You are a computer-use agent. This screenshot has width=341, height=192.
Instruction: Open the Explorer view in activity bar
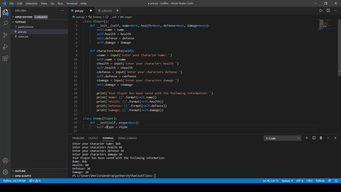pyautogui.click(x=5, y=12)
